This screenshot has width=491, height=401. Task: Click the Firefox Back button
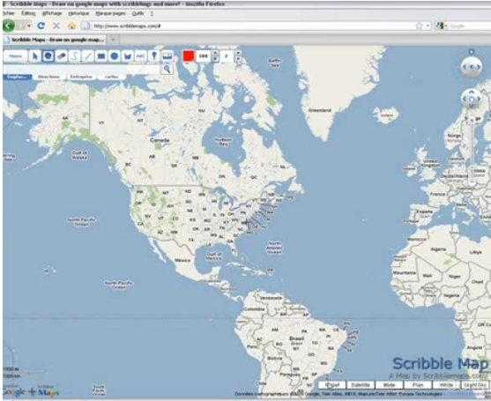pyautogui.click(x=9, y=26)
